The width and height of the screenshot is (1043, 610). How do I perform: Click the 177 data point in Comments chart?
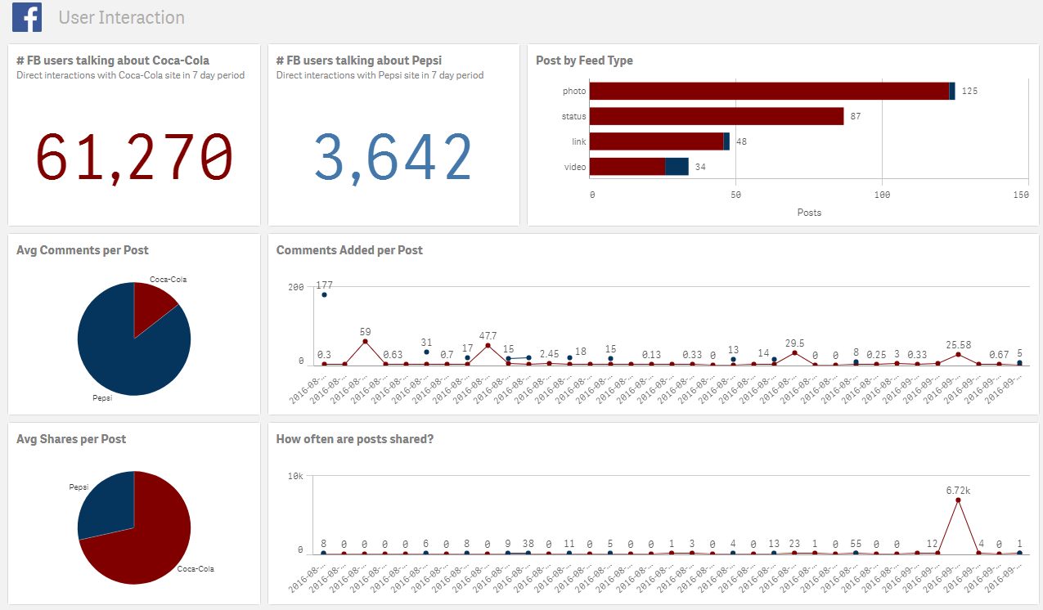tap(324, 294)
